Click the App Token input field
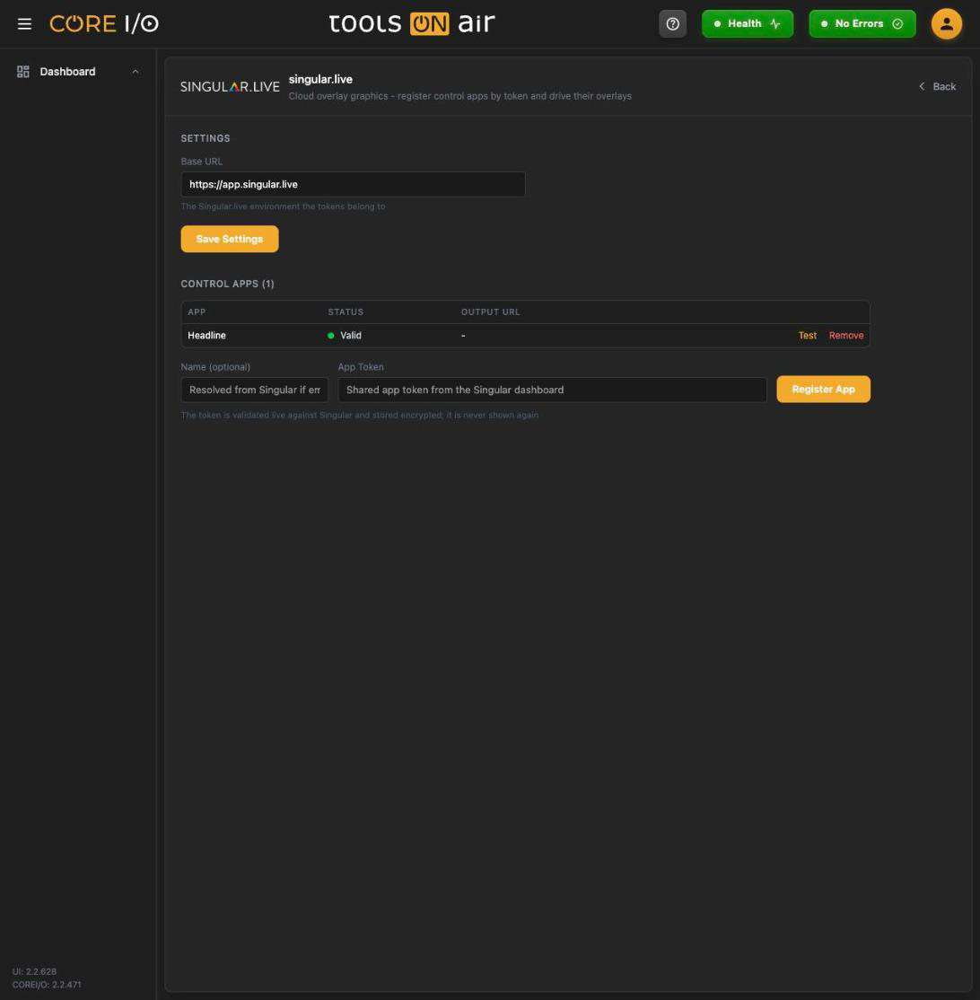The height and width of the screenshot is (1000, 980). click(552, 390)
